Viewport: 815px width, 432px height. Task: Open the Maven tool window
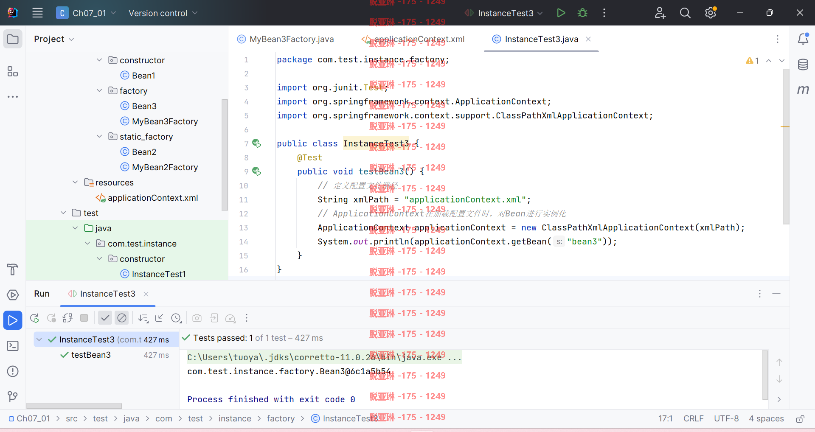click(x=803, y=90)
